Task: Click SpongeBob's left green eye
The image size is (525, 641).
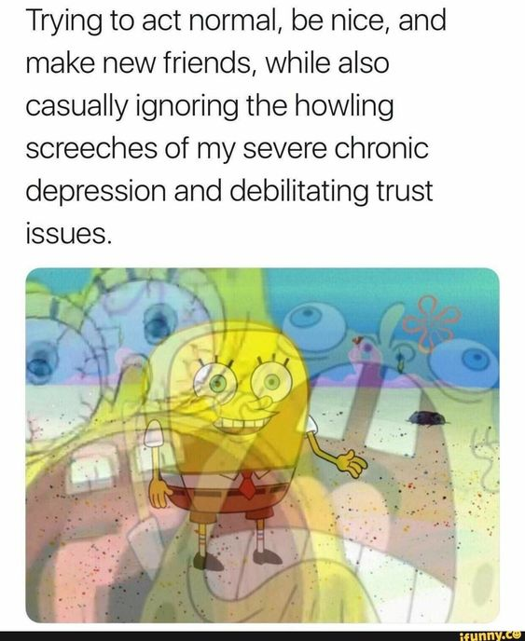Action: (217, 382)
